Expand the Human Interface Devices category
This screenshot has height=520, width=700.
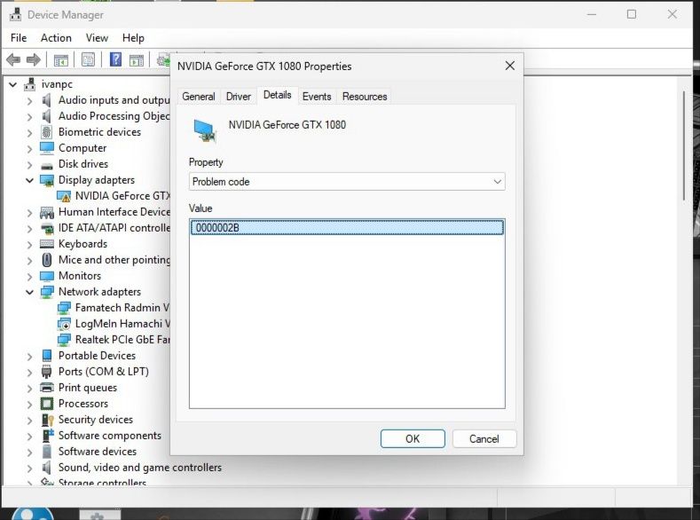pos(29,212)
